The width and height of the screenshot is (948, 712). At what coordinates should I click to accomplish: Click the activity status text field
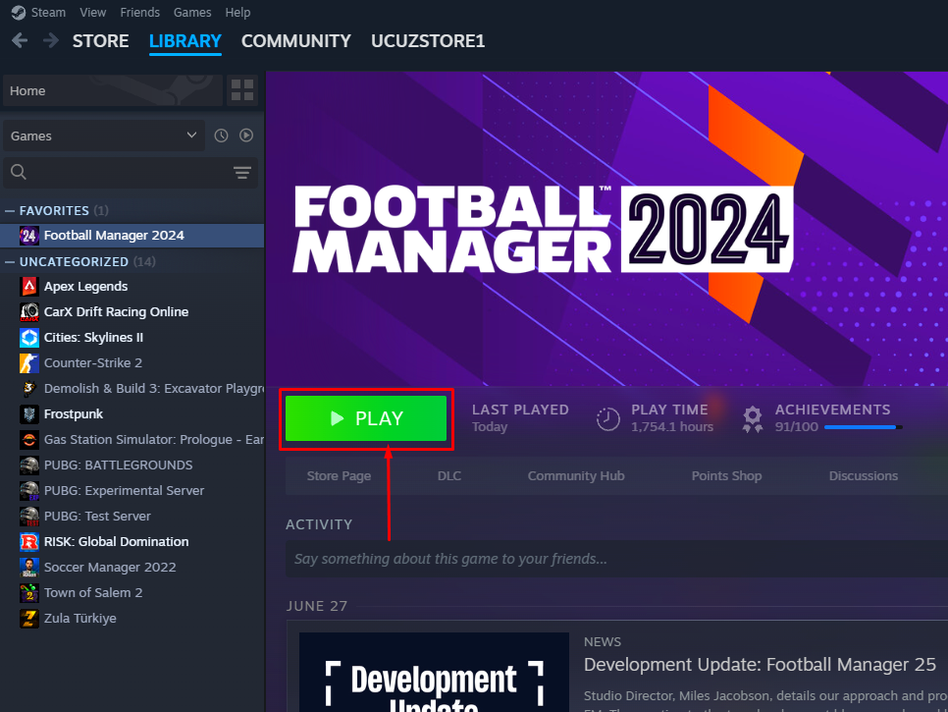point(616,559)
